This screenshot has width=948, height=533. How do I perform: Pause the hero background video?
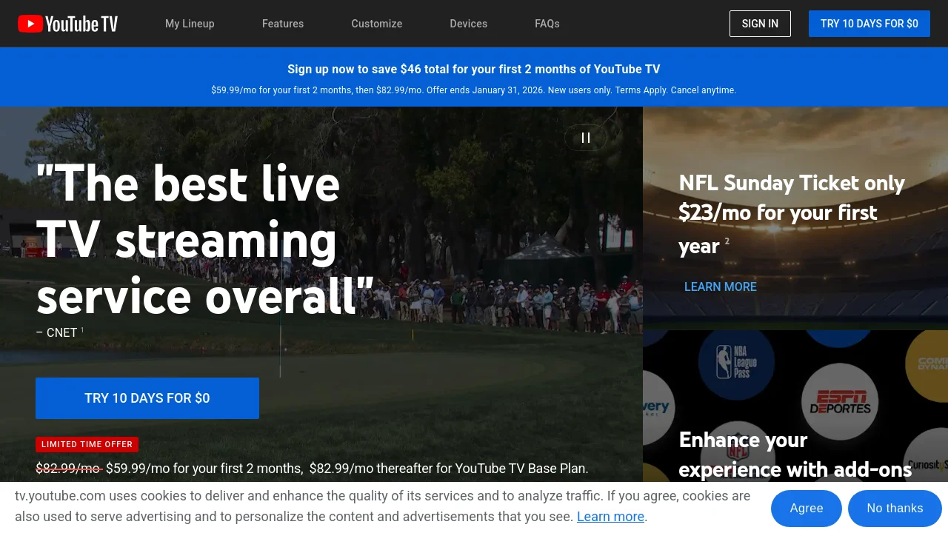coord(586,138)
